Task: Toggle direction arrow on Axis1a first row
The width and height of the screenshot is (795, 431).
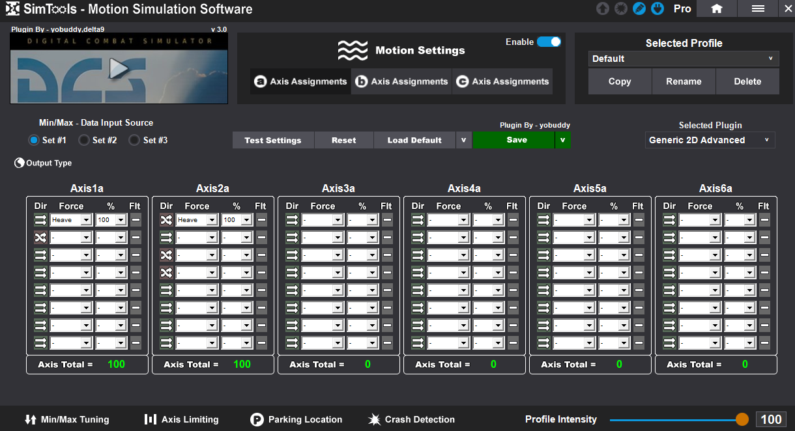Action: pos(41,220)
